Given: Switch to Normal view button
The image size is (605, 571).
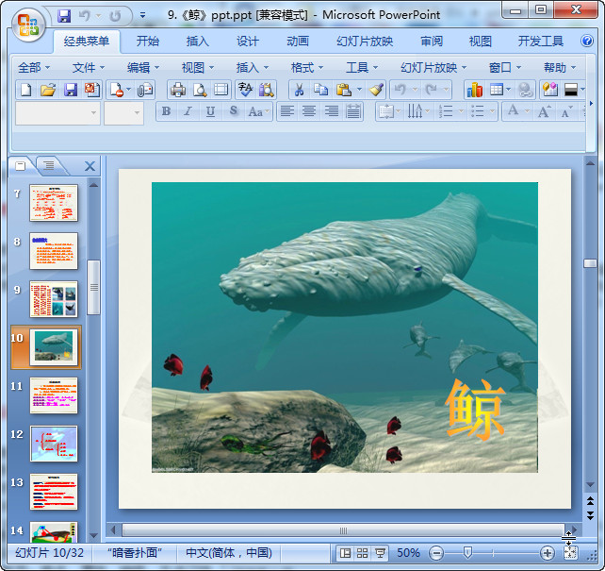Looking at the screenshot, I should click(345, 553).
